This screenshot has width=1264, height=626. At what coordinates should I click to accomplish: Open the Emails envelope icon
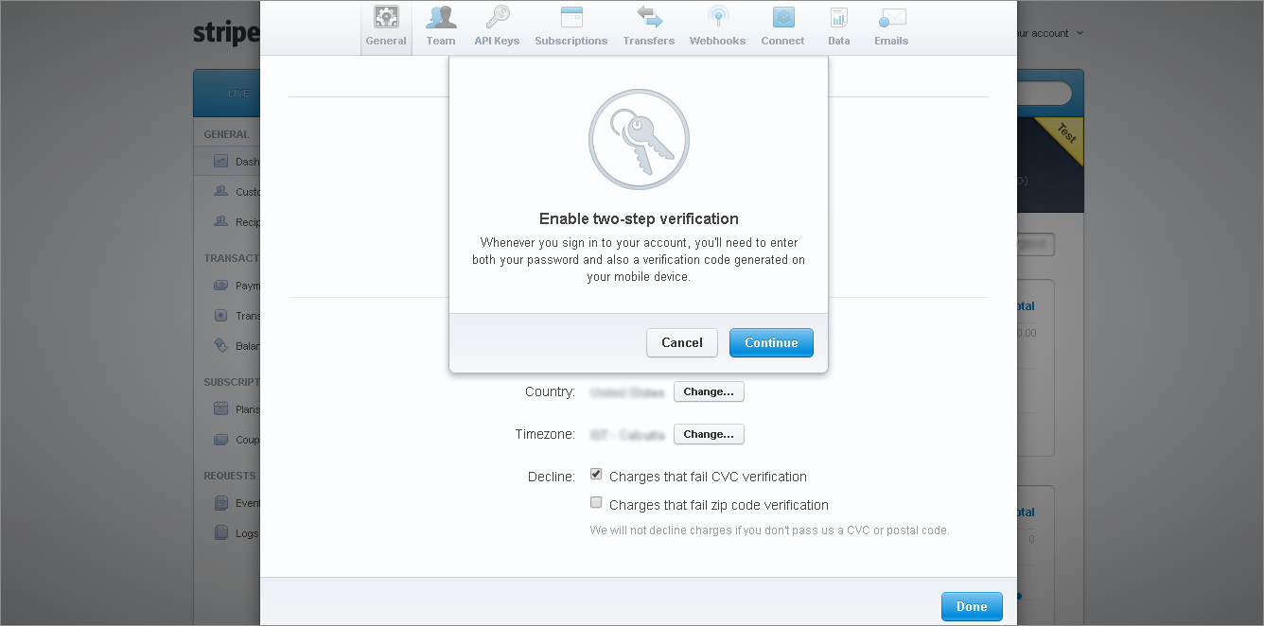coord(891,17)
